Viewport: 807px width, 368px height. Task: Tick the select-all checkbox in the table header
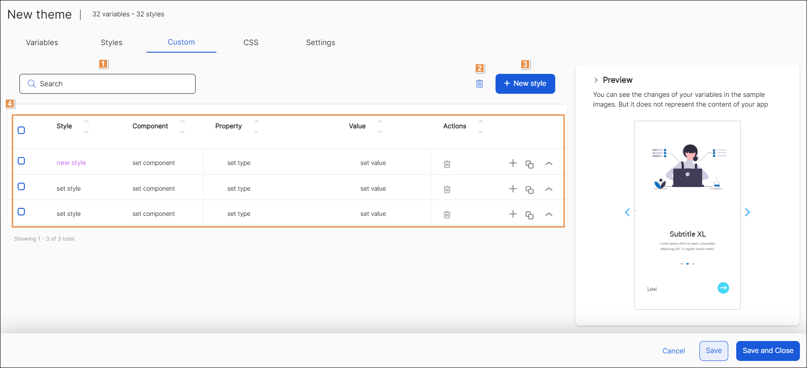pyautogui.click(x=21, y=130)
